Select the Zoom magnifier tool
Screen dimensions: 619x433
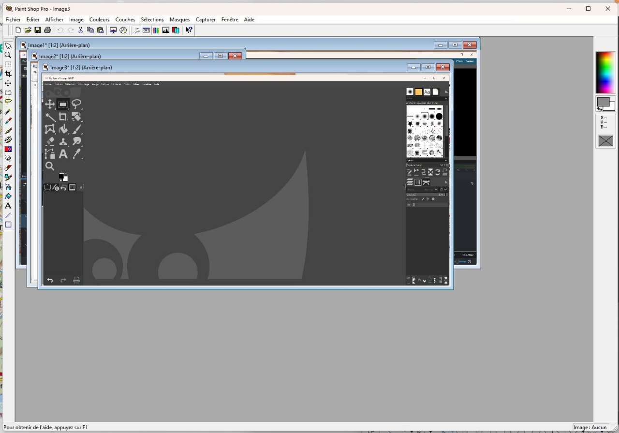(x=8, y=55)
